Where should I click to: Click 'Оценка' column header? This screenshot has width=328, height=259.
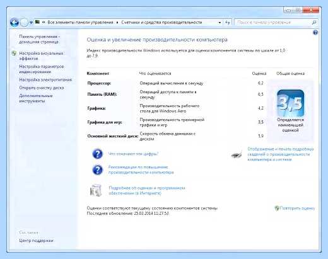pyautogui.click(x=259, y=73)
